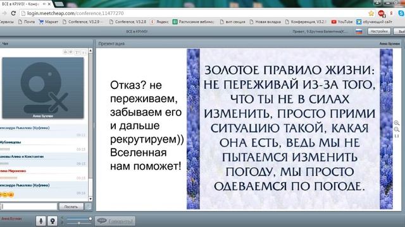Adjust the upper volume slider handle
The image size is (405, 227).
(90, 219)
